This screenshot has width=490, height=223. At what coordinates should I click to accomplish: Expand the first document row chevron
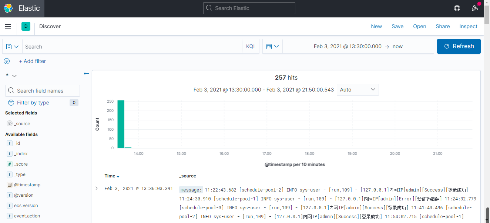tap(97, 188)
